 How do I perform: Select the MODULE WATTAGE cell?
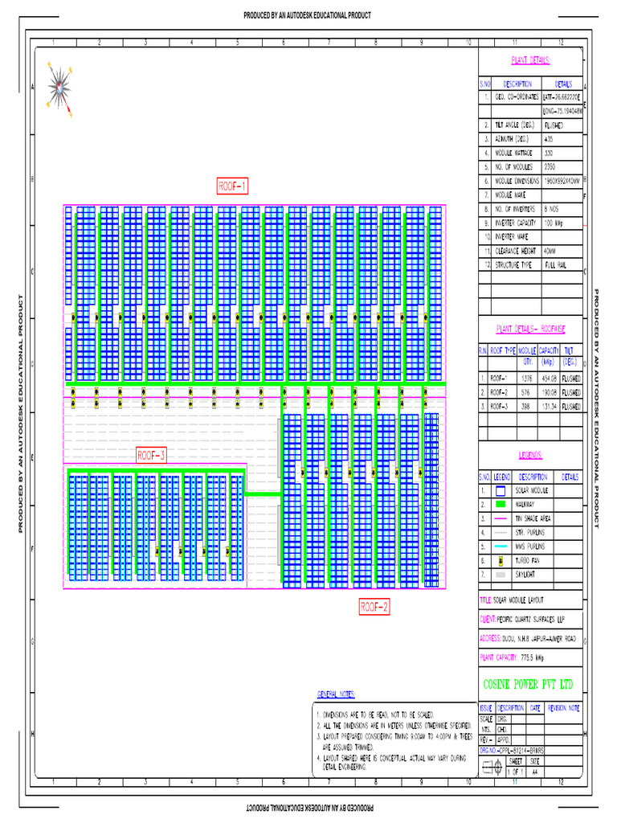point(517,154)
